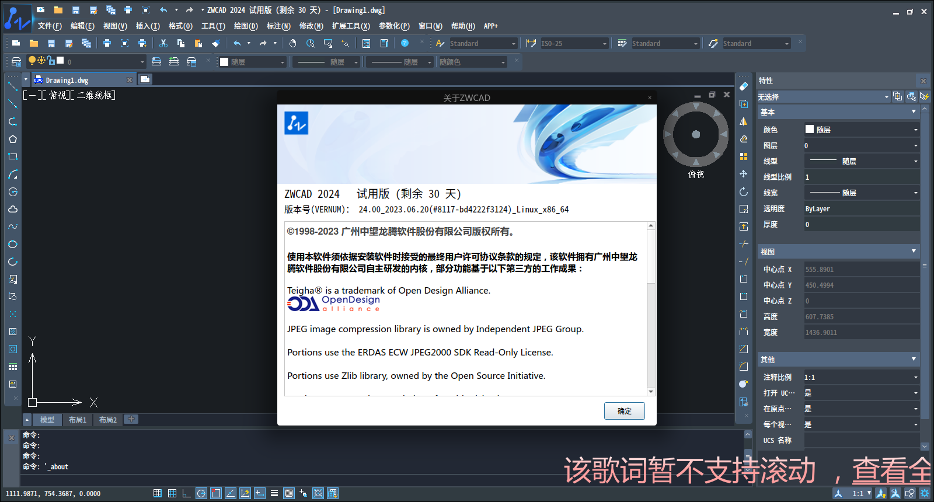Click the add new layout tab button
The width and height of the screenshot is (934, 502).
click(131, 419)
